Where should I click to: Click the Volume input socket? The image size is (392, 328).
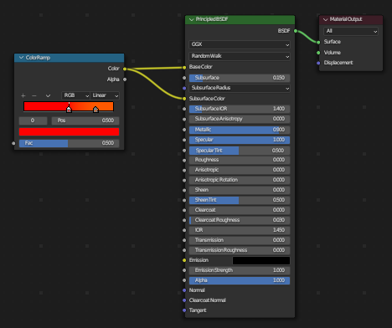click(x=318, y=53)
